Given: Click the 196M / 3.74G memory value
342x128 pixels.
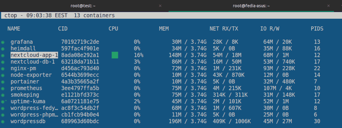Looking at the screenshot, I should click(188, 121).
